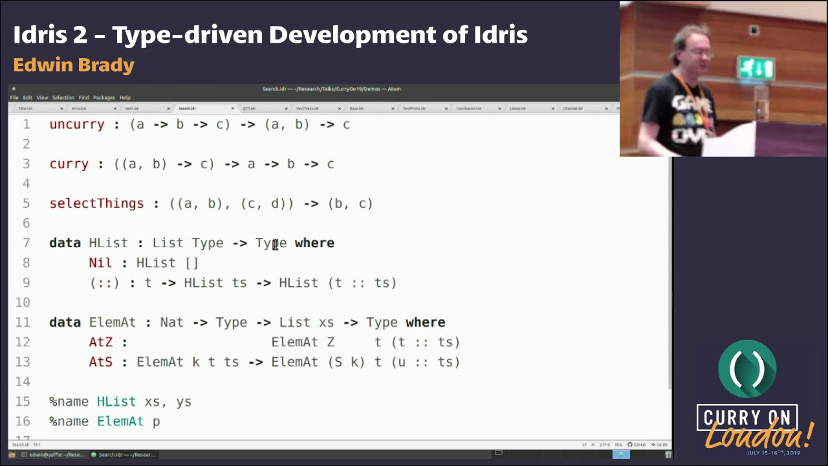Close the TestProto.idr tab
This screenshot has height=466, width=828.
445,108
